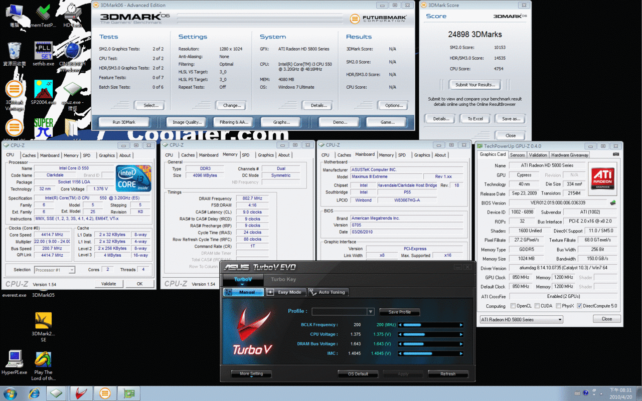
Task: Adjust the DRAM Bus Voltage slider
Action: click(x=431, y=344)
